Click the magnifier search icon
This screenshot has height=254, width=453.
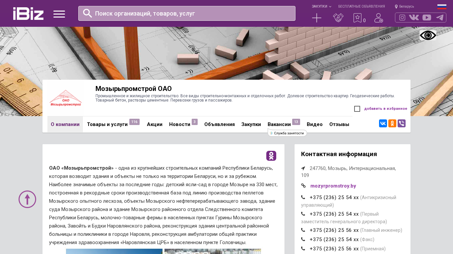pyautogui.click(x=88, y=13)
